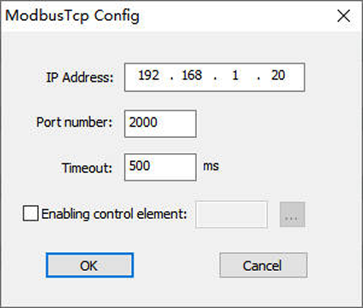
Task: Click the dot between 192 and 168
Action: [171, 79]
